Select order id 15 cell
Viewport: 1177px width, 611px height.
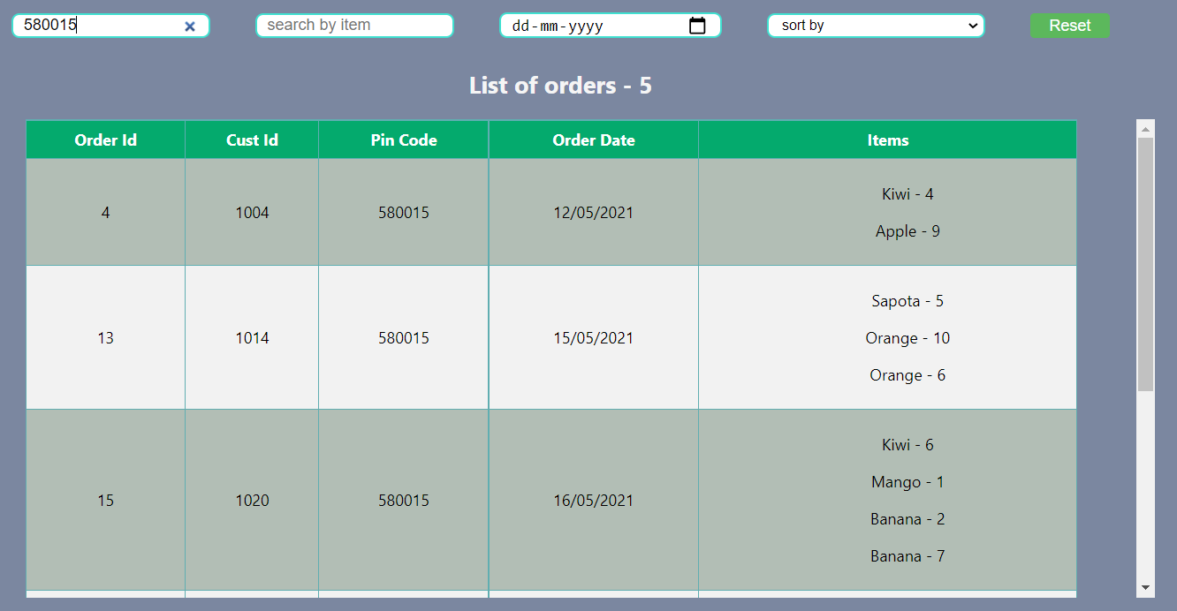(106, 501)
